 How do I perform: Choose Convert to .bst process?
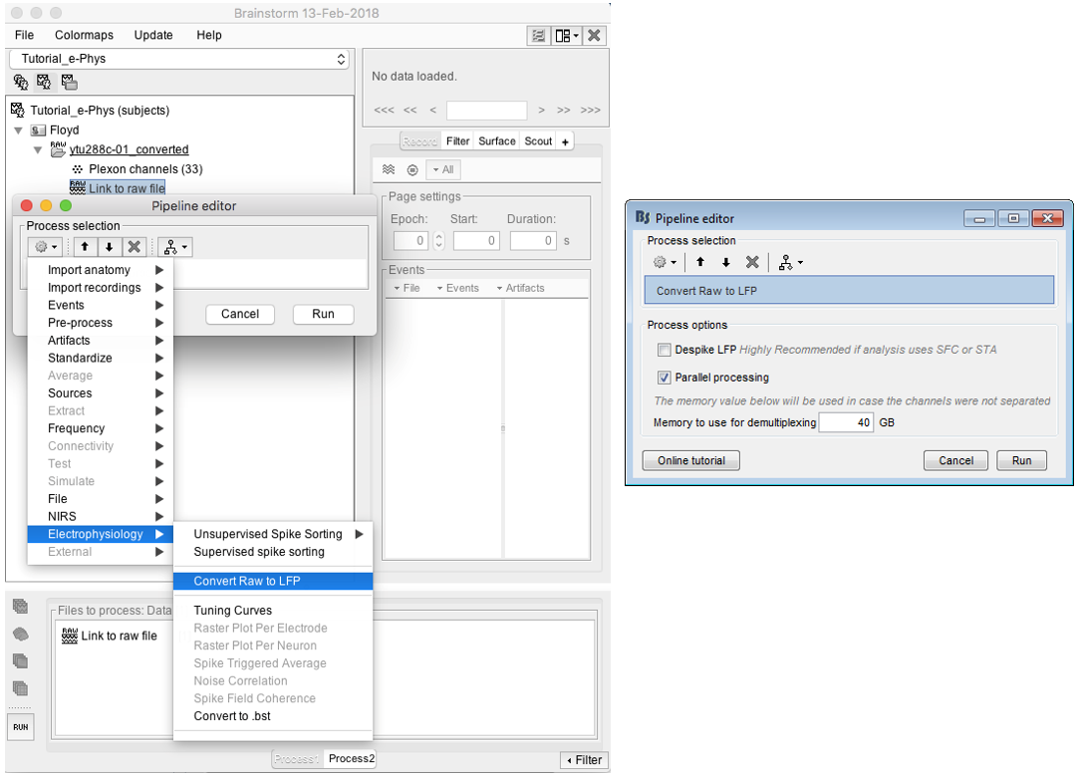tap(273, 716)
